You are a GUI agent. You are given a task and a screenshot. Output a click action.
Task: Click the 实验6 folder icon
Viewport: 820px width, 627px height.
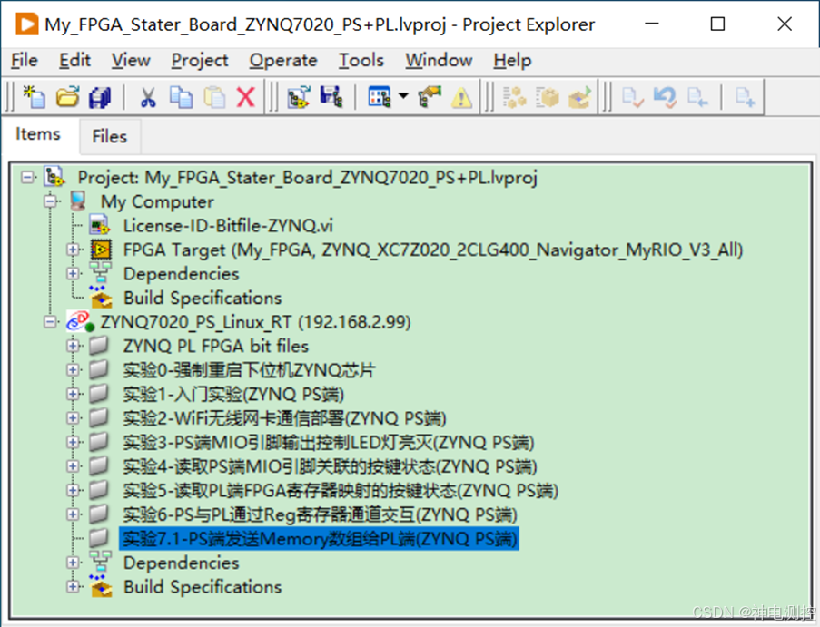click(99, 514)
